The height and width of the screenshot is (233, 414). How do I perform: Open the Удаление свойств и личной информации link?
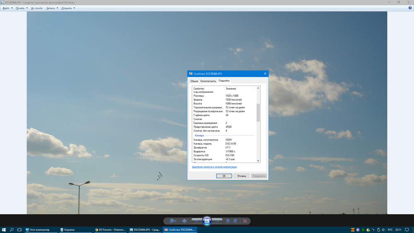(x=214, y=167)
